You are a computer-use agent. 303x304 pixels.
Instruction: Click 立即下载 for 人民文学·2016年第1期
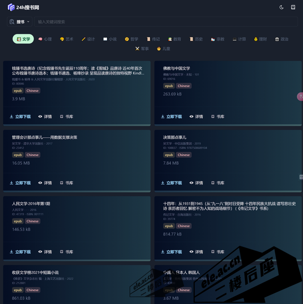click(x=20, y=251)
